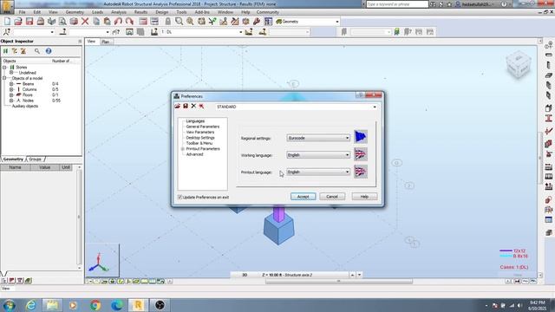Click the black X delete icon in Preferences
This screenshot has width=555, height=312.
(x=193, y=106)
